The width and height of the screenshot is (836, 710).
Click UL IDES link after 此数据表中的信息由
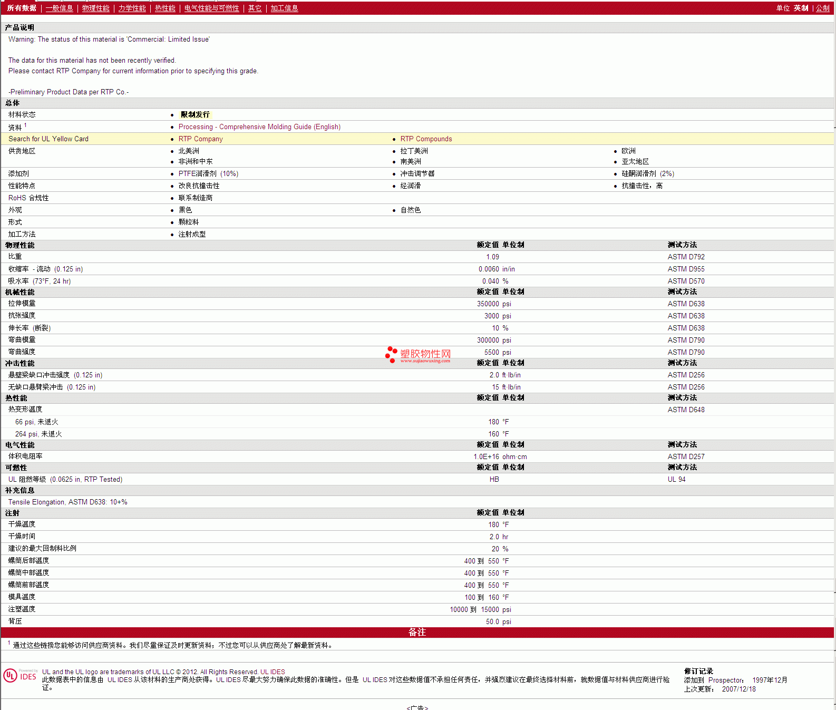click(120, 680)
